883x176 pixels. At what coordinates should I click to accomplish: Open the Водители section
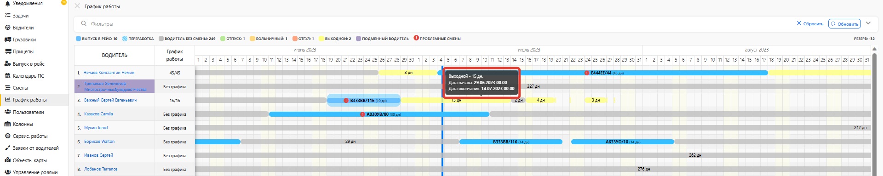(23, 28)
